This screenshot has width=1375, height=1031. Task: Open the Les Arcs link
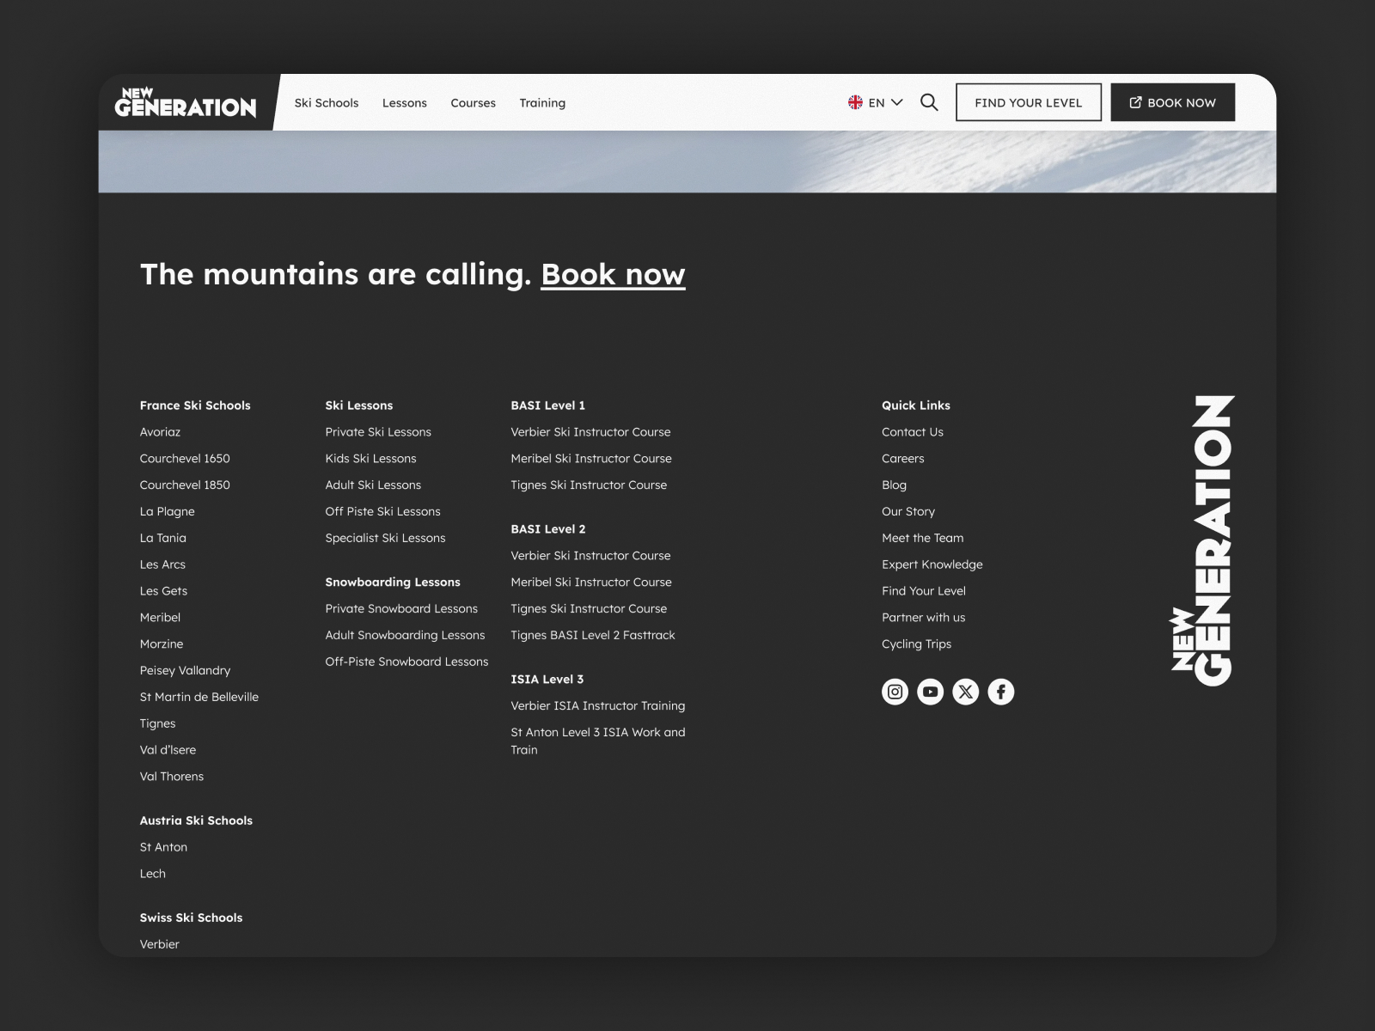click(162, 565)
